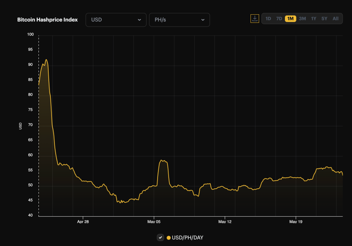
Task: Open the USD currency dropdown
Action: [115, 20]
